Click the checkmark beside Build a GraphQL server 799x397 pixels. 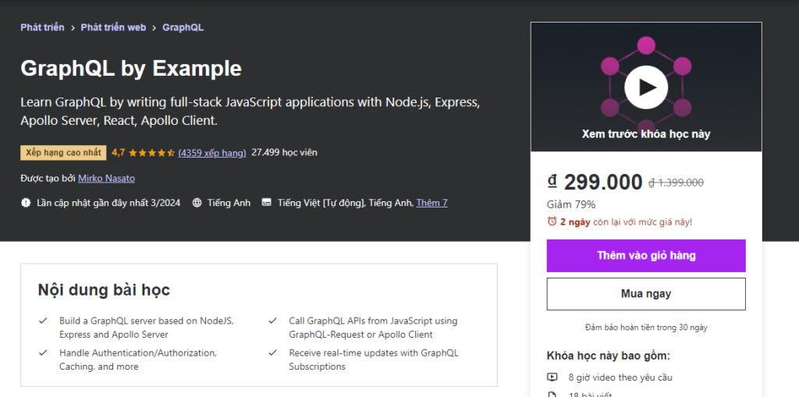[43, 321]
